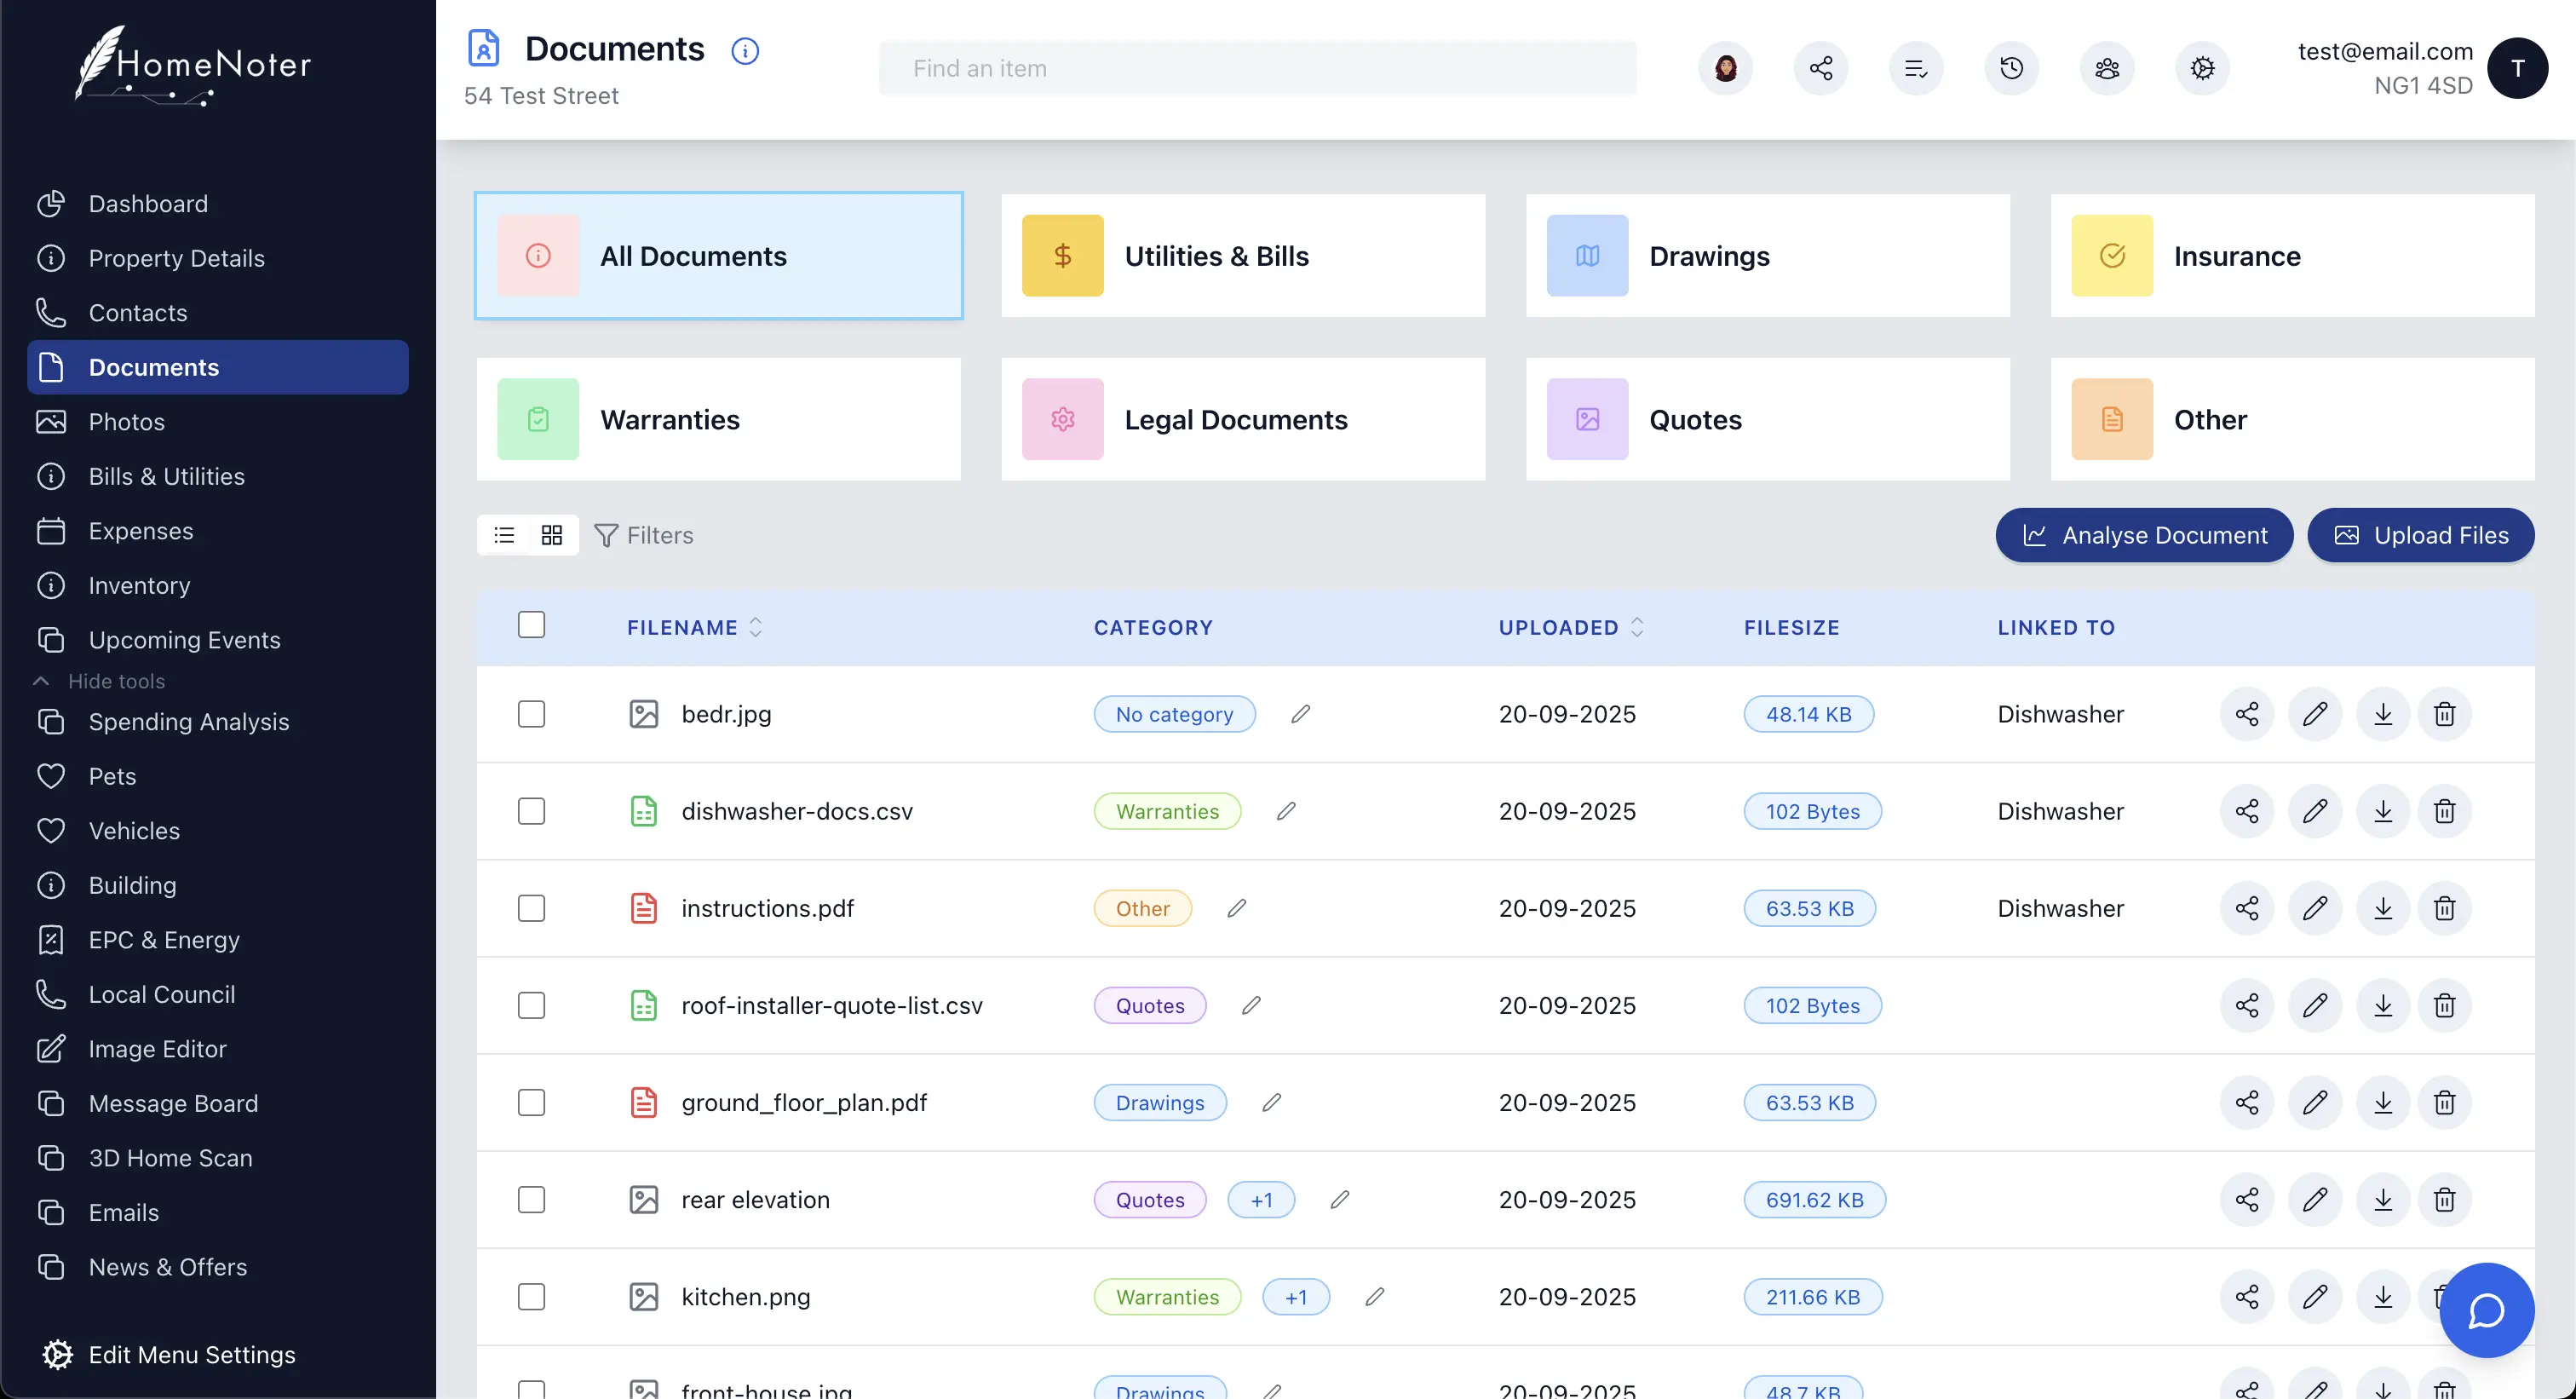The image size is (2576, 1399).
Task: Delete bedr.jpg using the trash icon
Action: point(2444,713)
